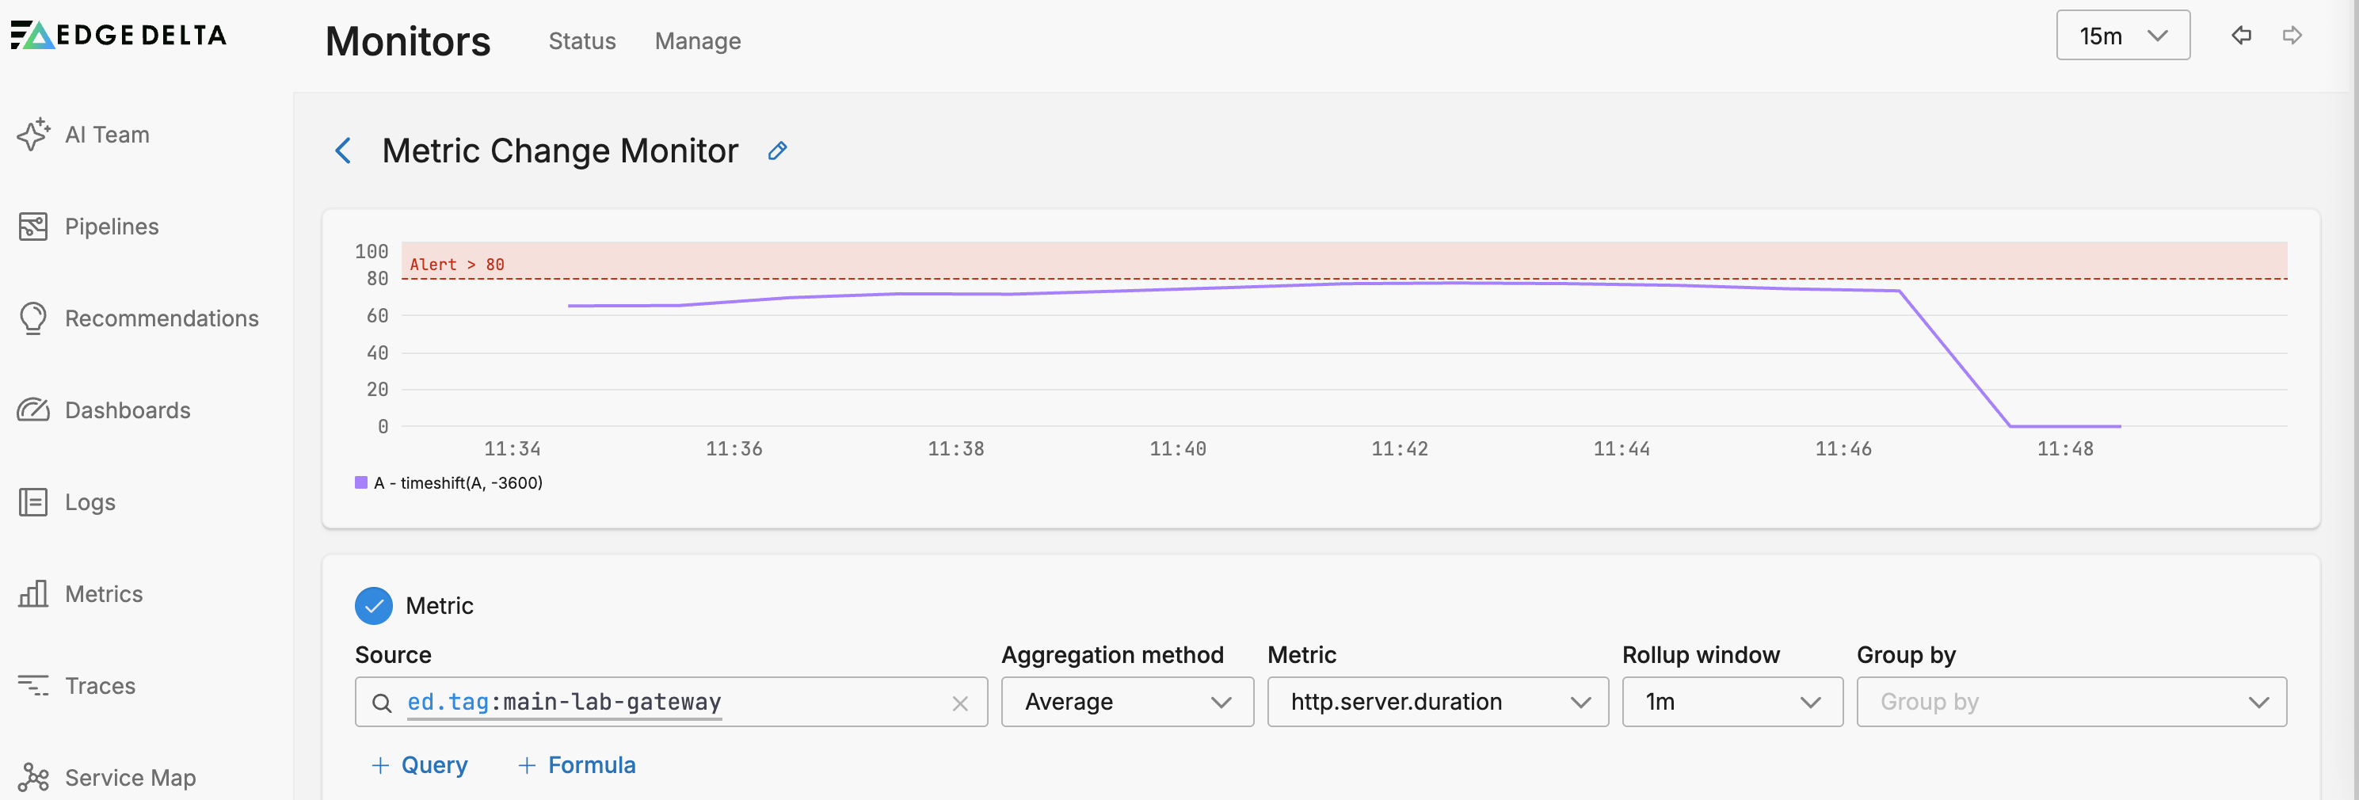Add a new Formula
The height and width of the screenshot is (800, 2359).
(x=576, y=764)
